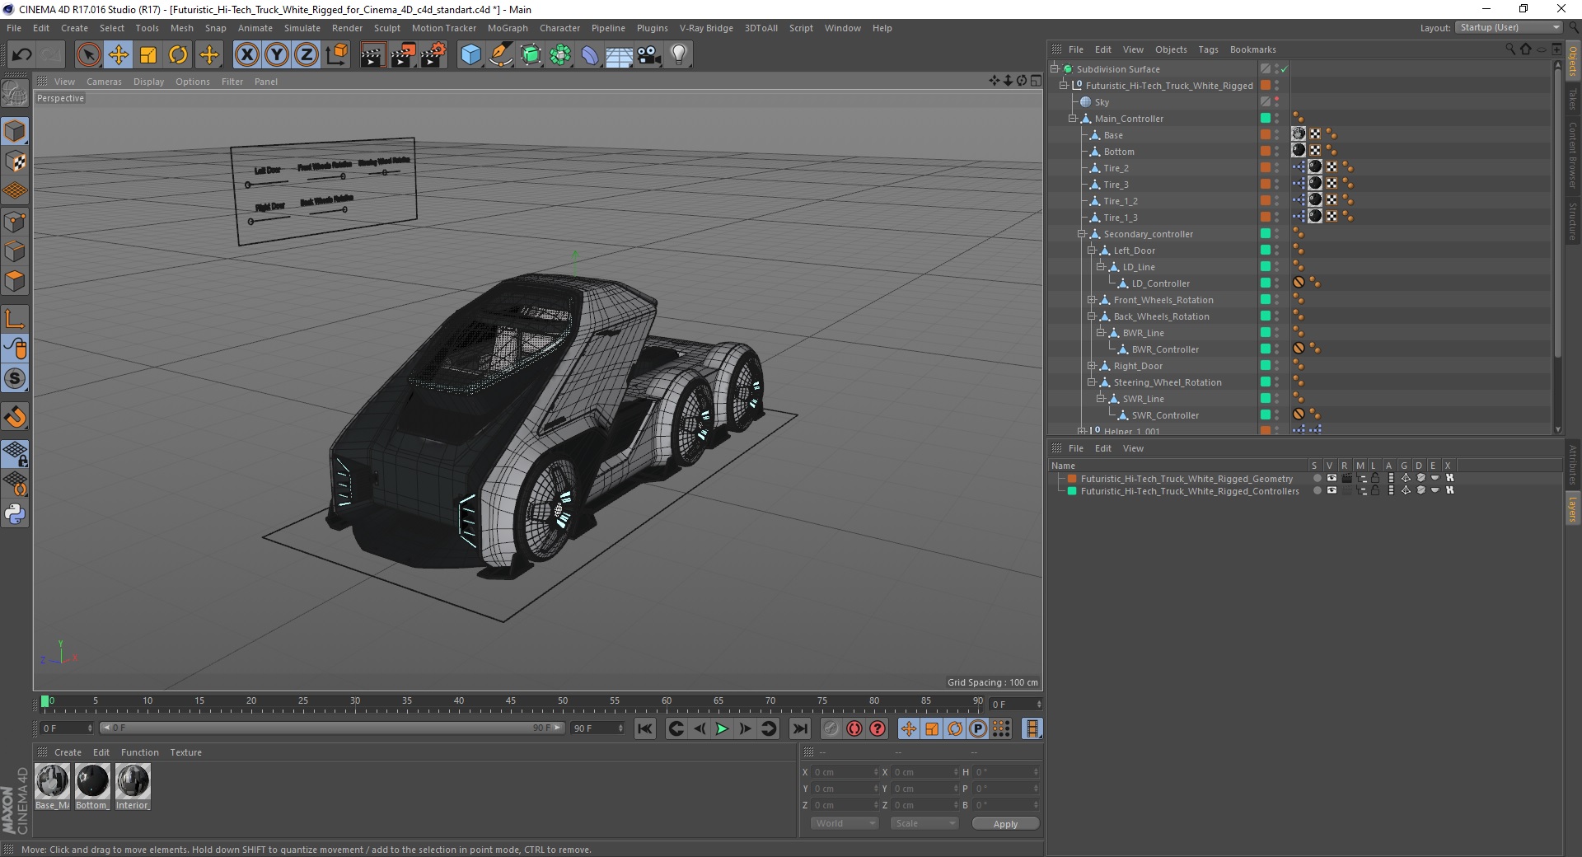Click the Base object orange layer swatch

pyautogui.click(x=1266, y=134)
